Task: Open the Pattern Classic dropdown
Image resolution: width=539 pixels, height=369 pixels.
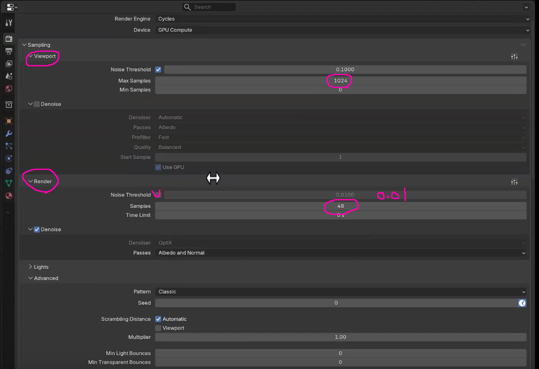Action: coord(341,292)
